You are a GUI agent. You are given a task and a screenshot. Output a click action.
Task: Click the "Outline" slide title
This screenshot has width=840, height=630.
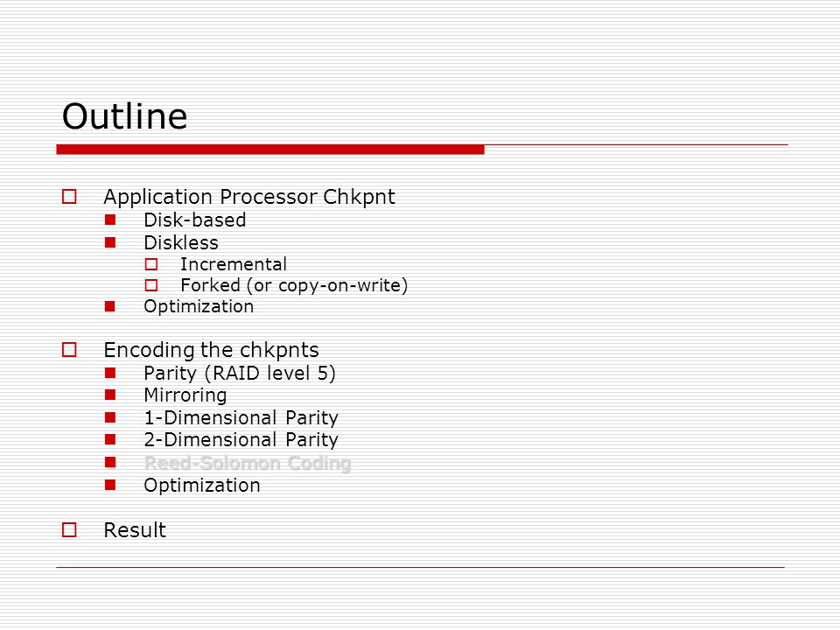click(x=124, y=115)
